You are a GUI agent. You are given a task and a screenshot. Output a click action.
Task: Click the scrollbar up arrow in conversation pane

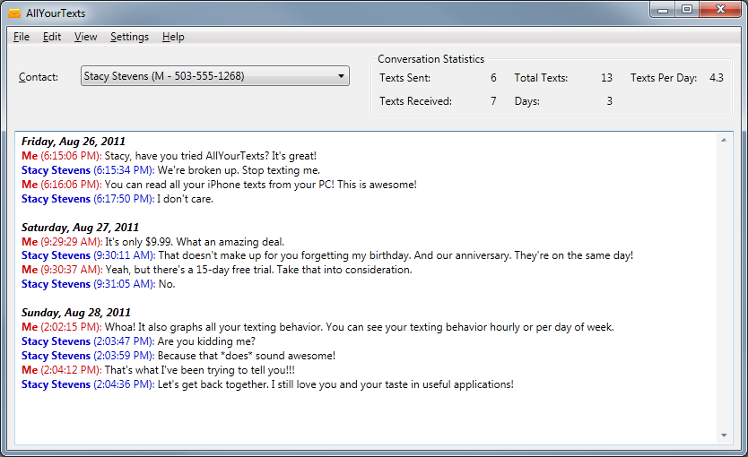click(x=724, y=140)
